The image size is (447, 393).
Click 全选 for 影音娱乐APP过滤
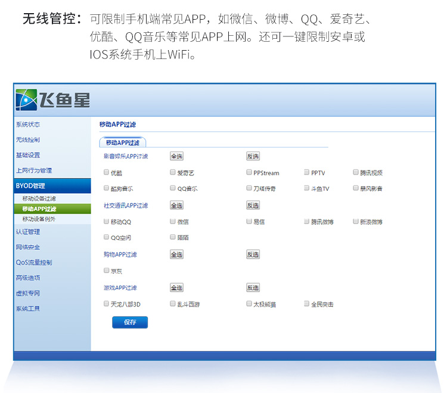(177, 156)
